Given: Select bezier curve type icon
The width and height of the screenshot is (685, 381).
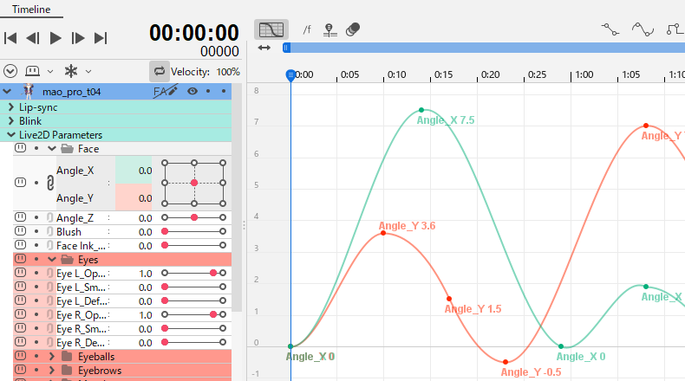Looking at the screenshot, I should [643, 29].
